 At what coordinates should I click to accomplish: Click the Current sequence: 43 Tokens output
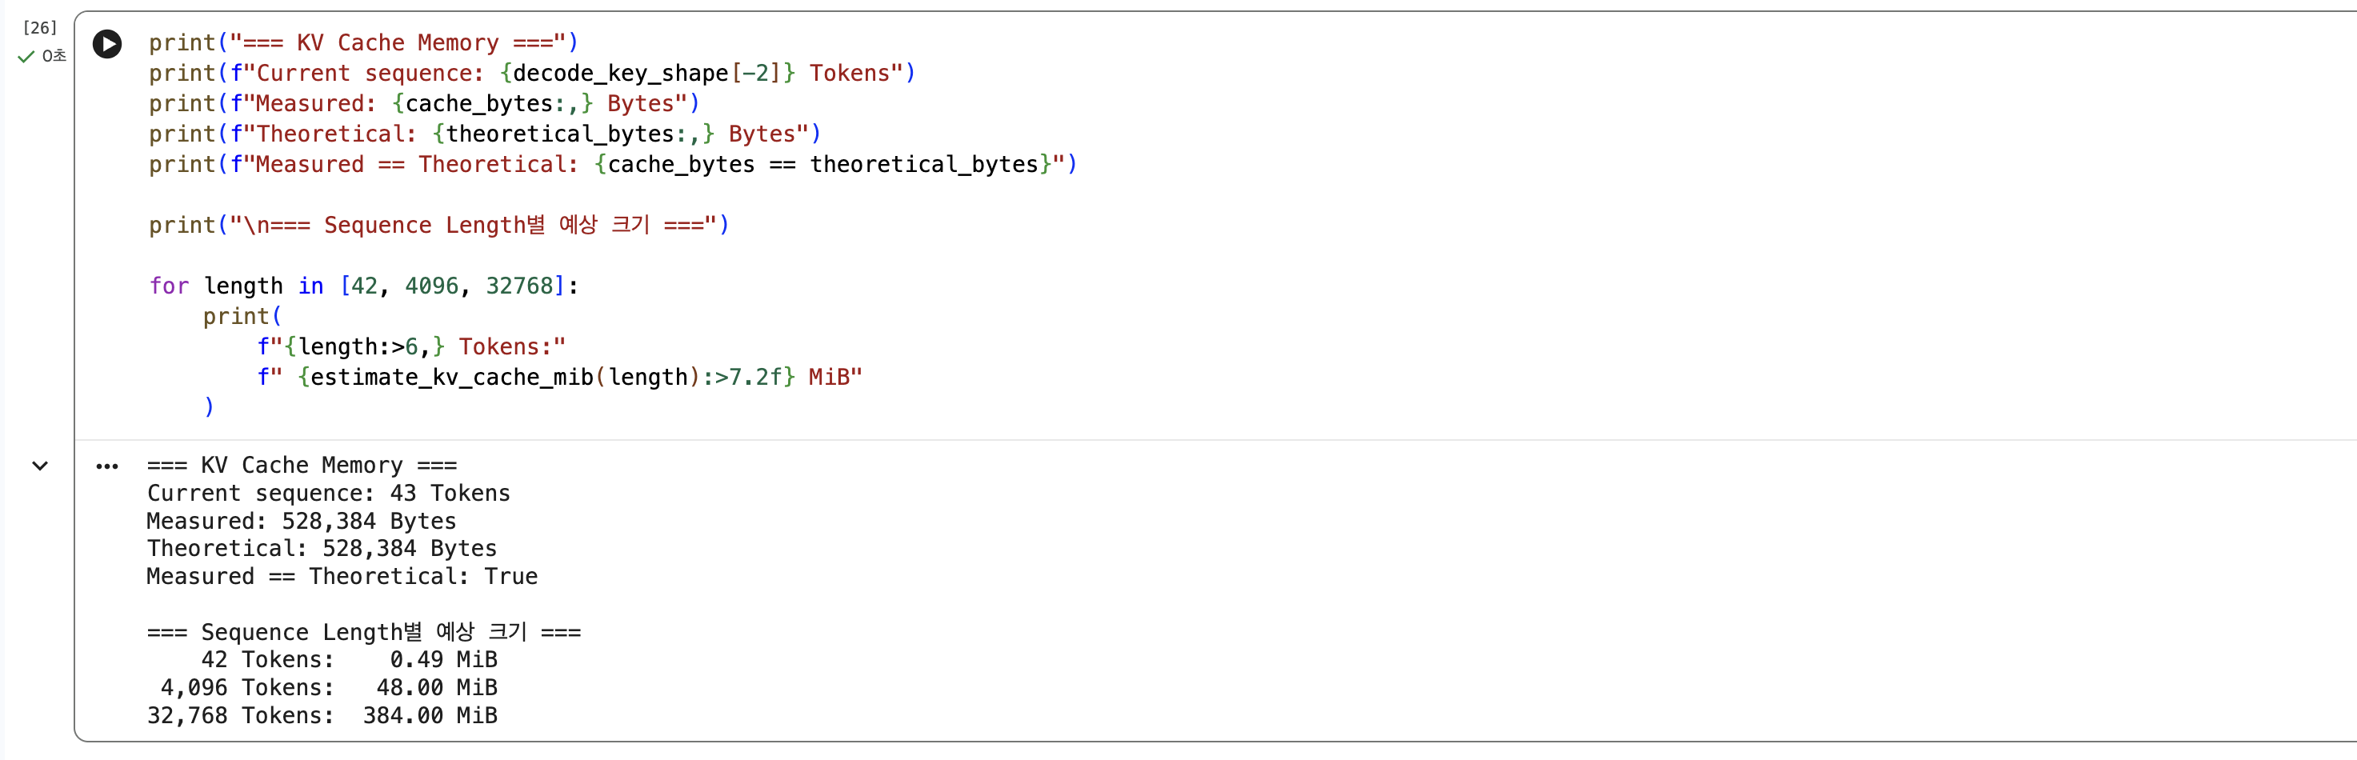(329, 494)
